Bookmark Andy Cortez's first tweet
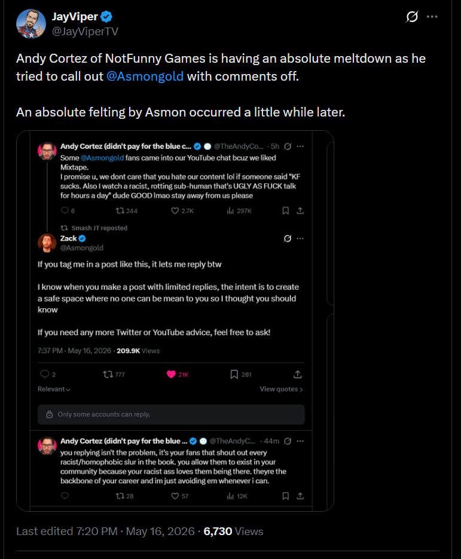The width and height of the screenshot is (461, 559). (x=285, y=211)
